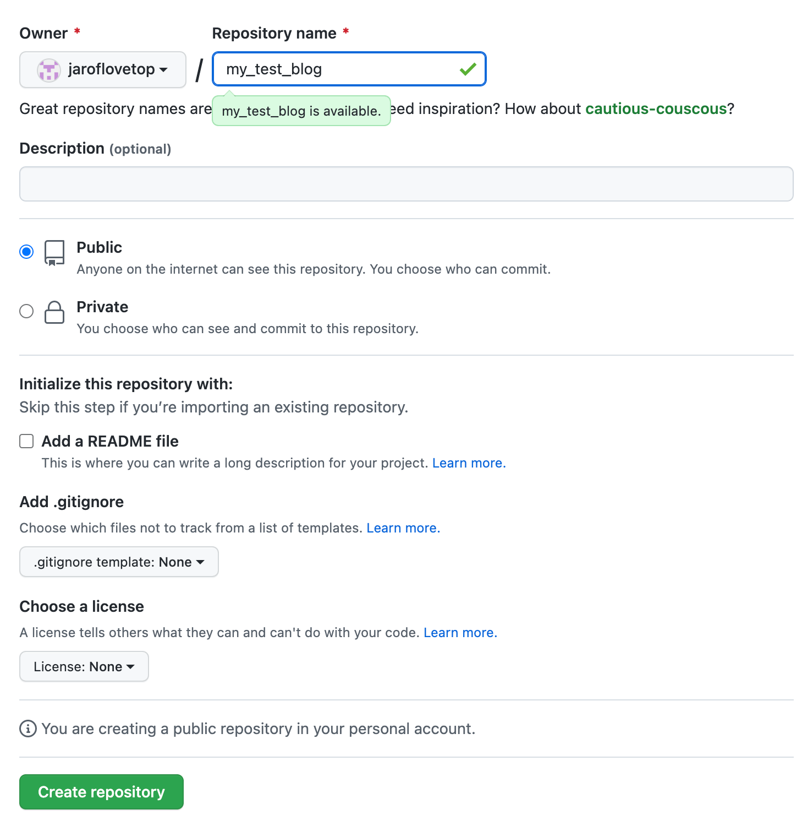The image size is (802, 826).
Task: Click the Private option label
Action: click(x=102, y=307)
